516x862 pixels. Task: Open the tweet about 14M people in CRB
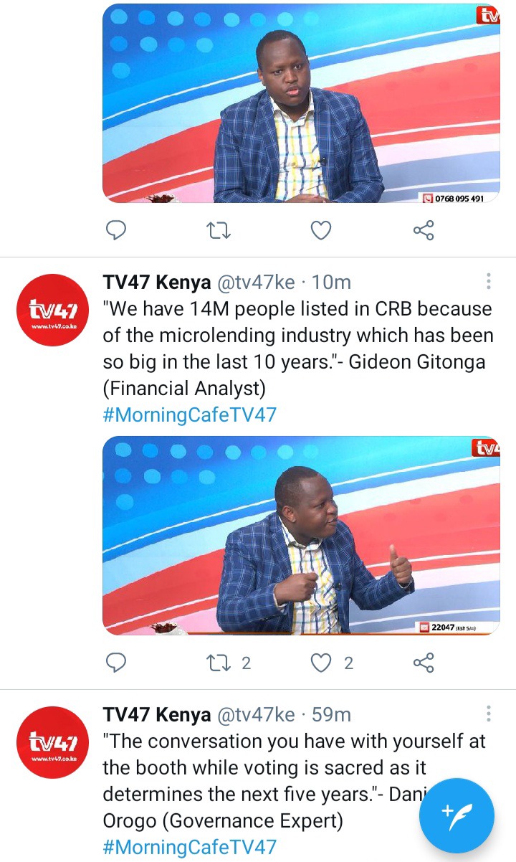click(297, 349)
